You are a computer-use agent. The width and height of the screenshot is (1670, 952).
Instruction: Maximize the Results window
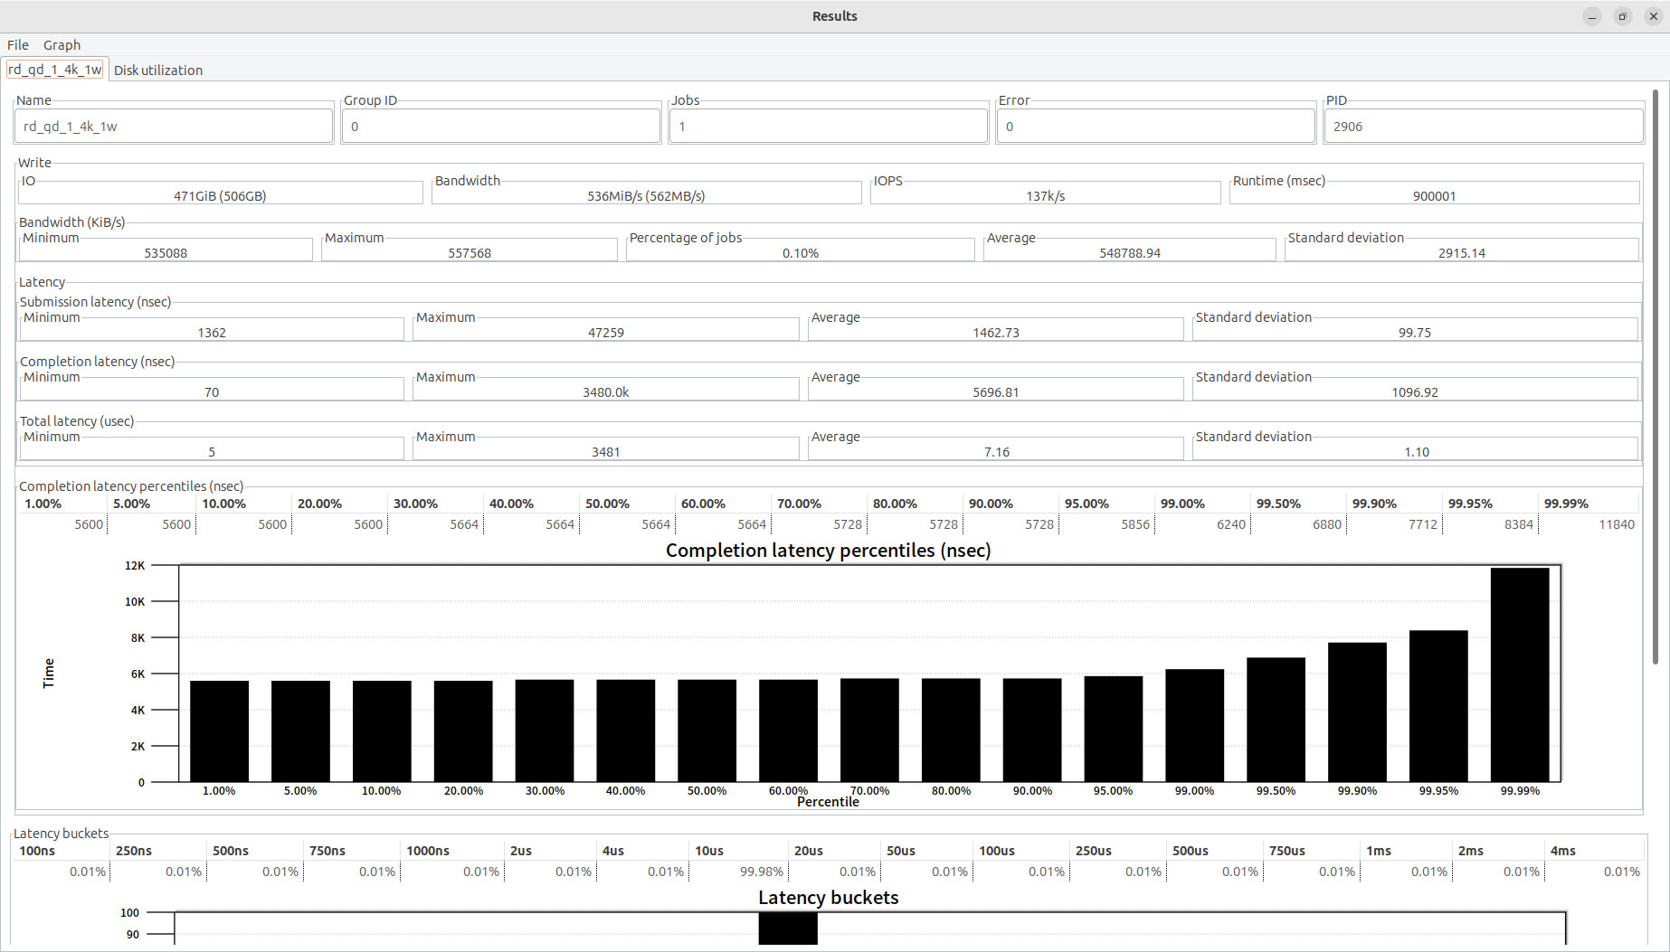coord(1622,16)
